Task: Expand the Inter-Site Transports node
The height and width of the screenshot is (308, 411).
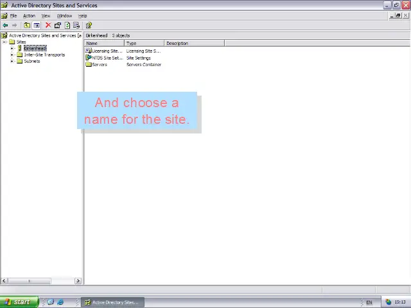Action: click(x=12, y=55)
